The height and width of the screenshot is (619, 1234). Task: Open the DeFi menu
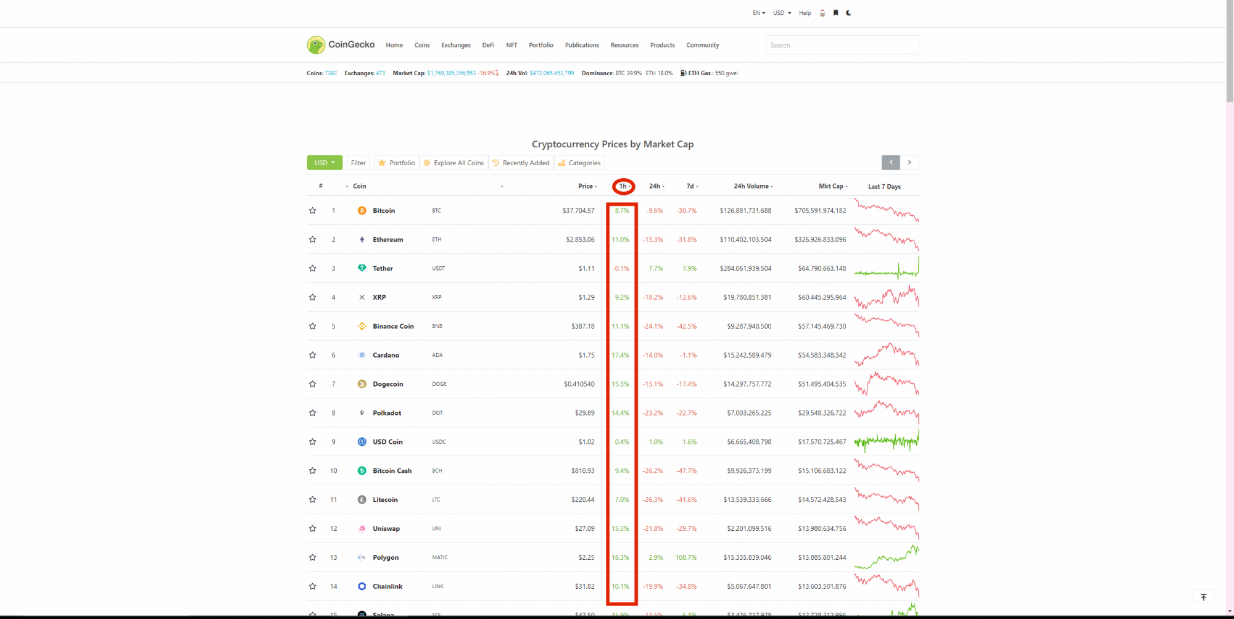click(x=488, y=45)
